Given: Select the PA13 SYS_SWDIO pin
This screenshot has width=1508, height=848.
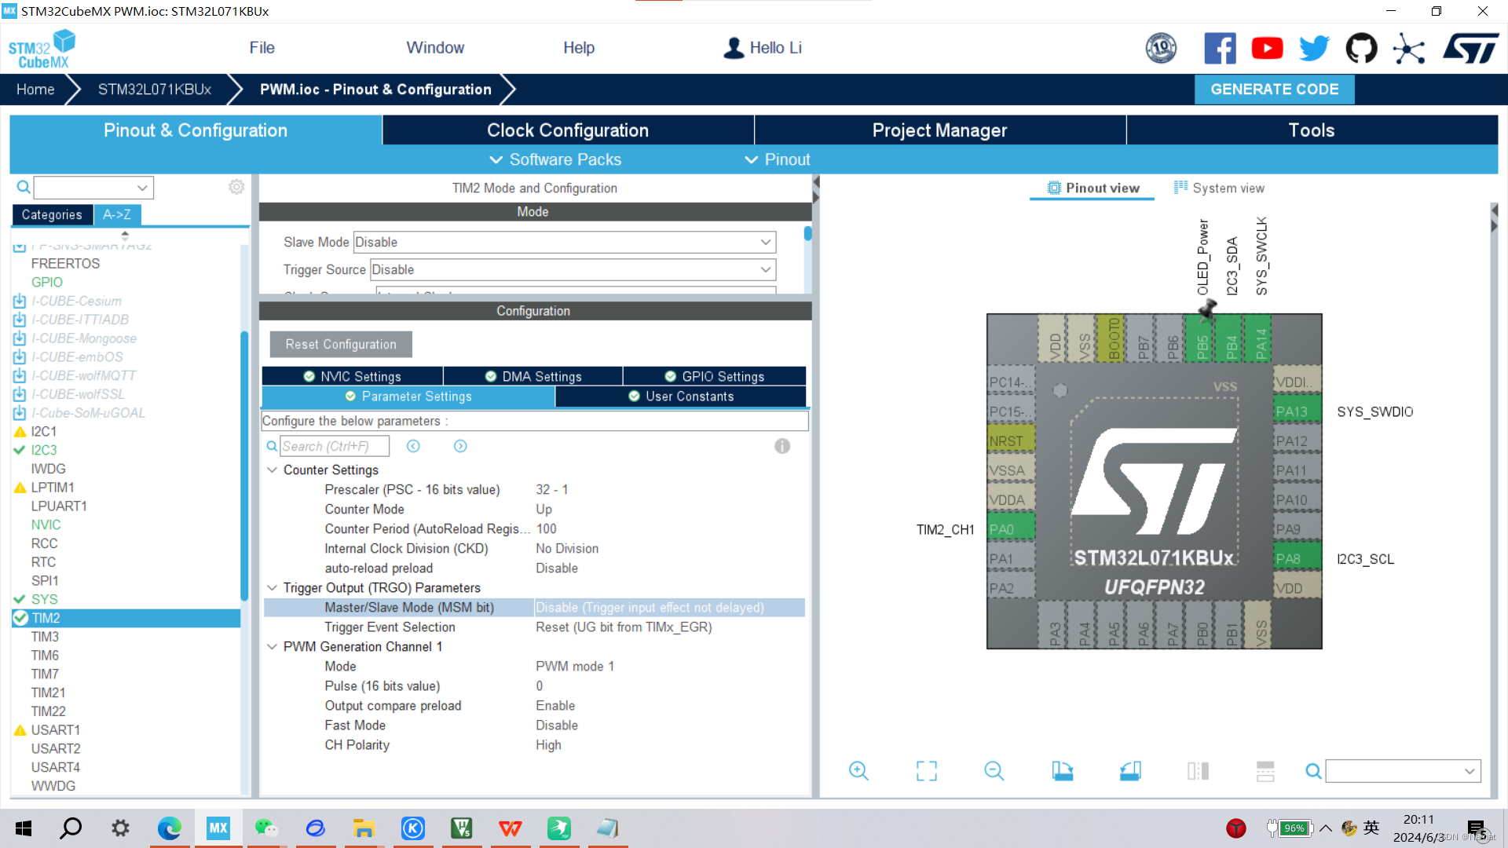Looking at the screenshot, I should click(1296, 411).
